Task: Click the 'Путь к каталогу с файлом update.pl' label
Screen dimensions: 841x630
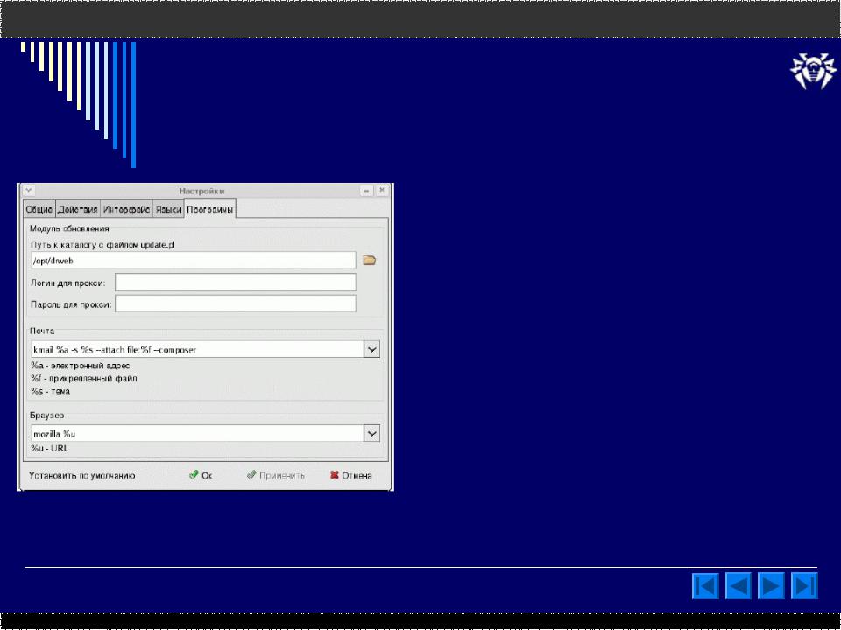Action: (103, 245)
